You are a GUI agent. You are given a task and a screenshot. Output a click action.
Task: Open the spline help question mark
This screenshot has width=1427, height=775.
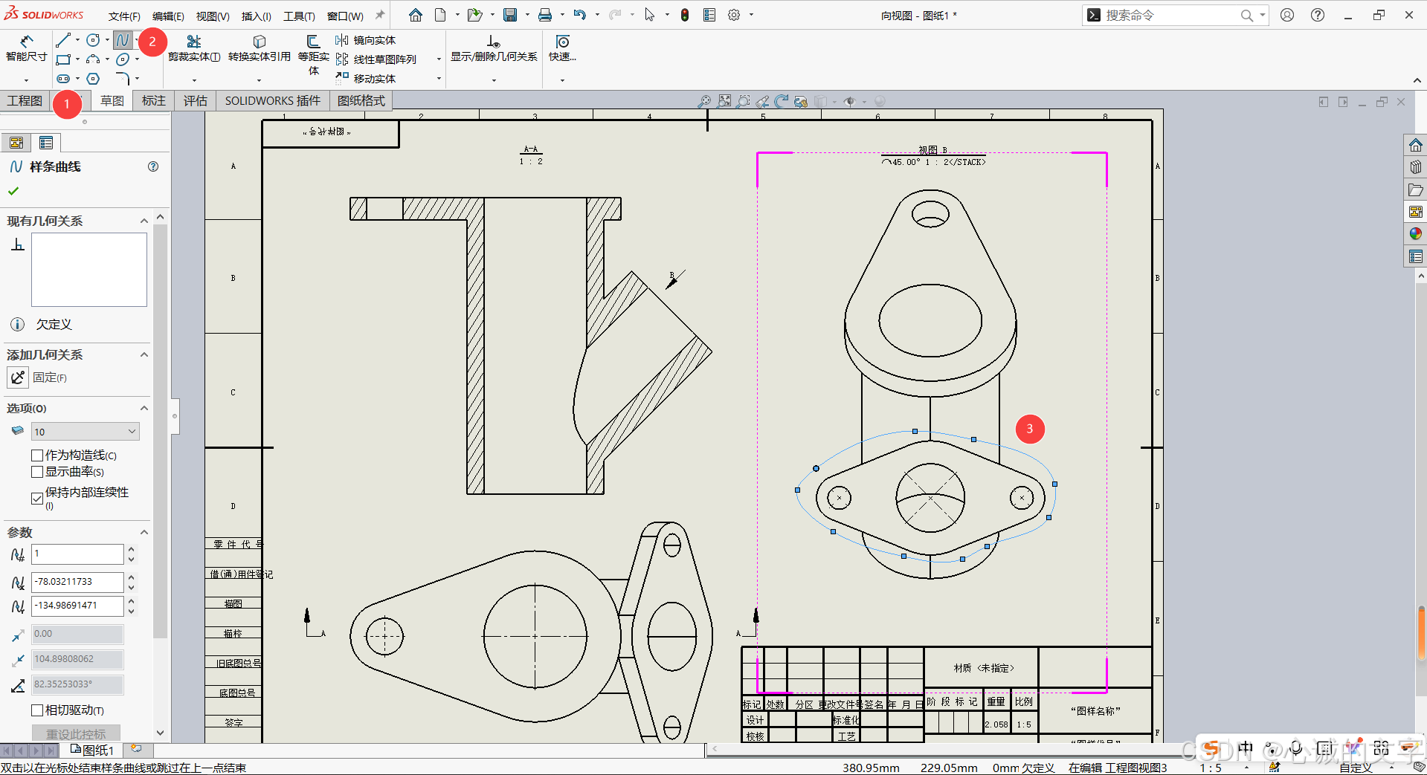[x=153, y=166]
